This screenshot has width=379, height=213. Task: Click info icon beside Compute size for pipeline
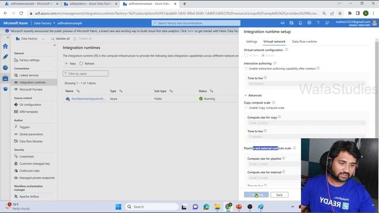click(x=284, y=158)
